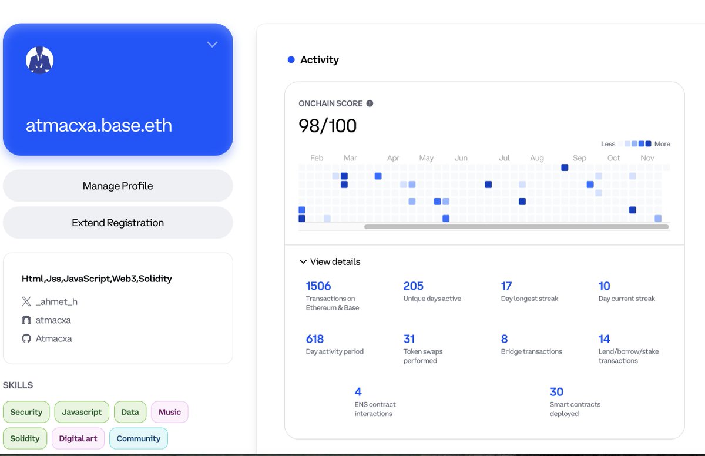
Task: Click the 618 day activity period value
Action: (315, 339)
